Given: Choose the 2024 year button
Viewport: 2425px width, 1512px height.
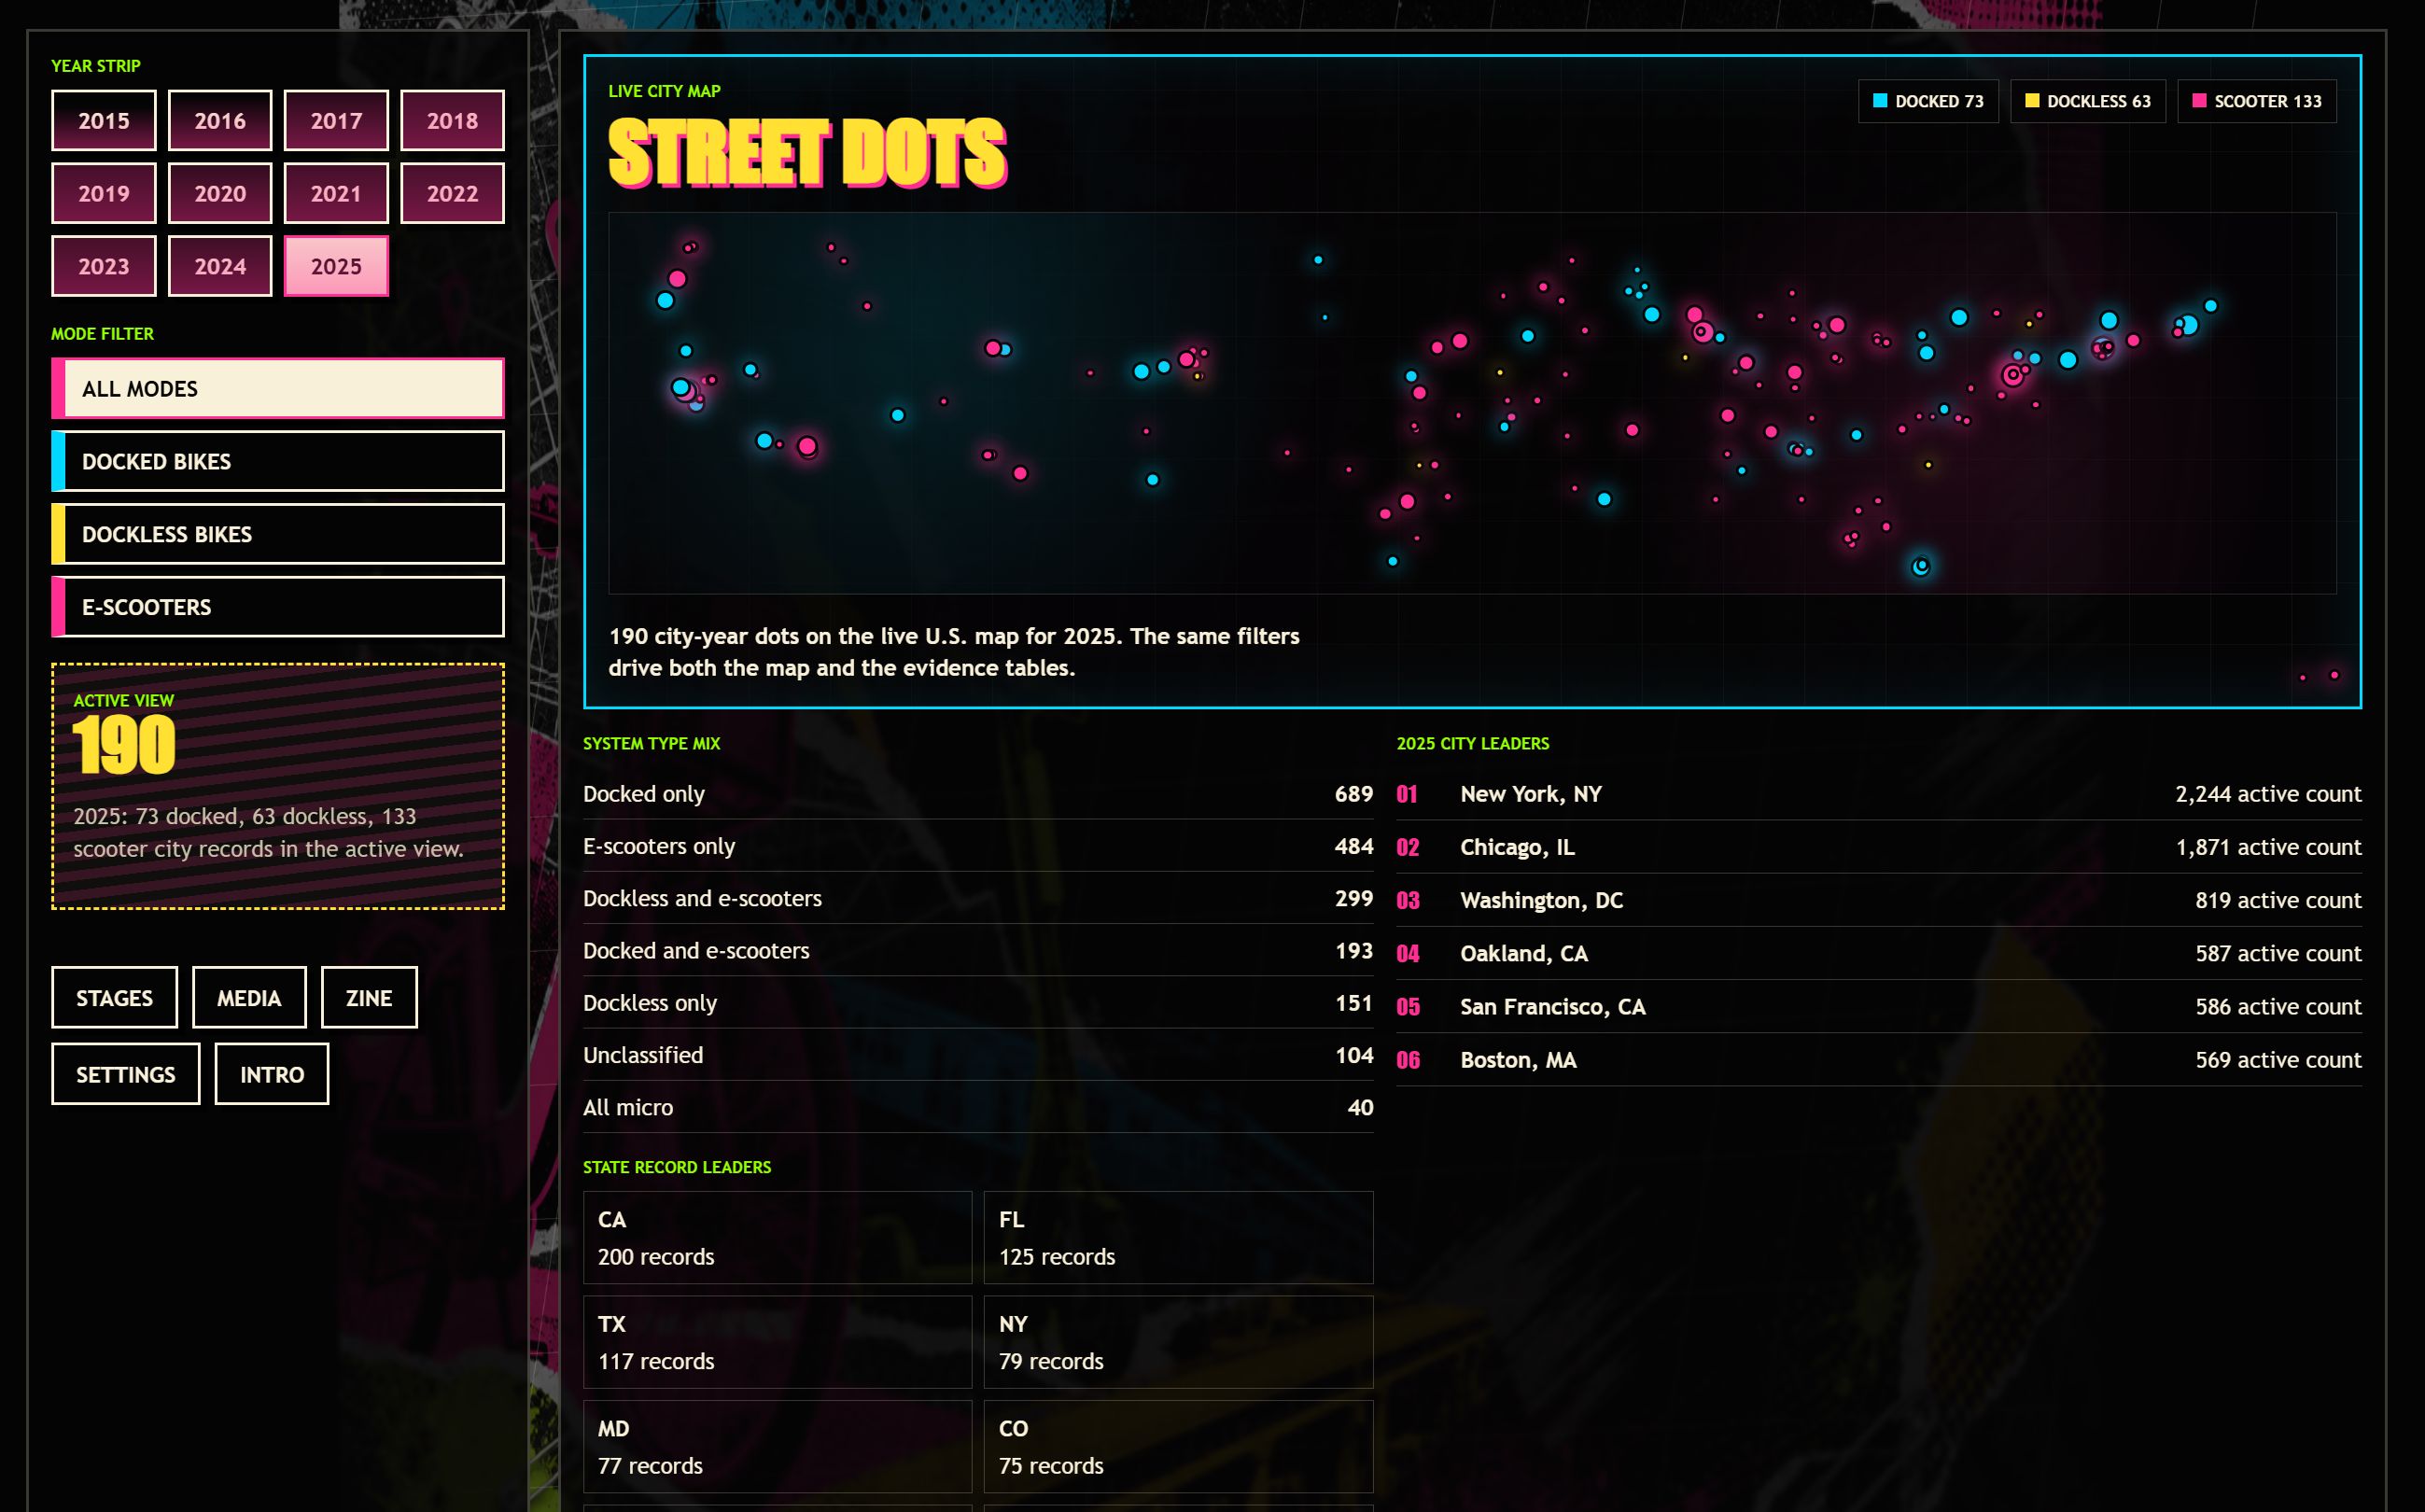Looking at the screenshot, I should point(220,267).
